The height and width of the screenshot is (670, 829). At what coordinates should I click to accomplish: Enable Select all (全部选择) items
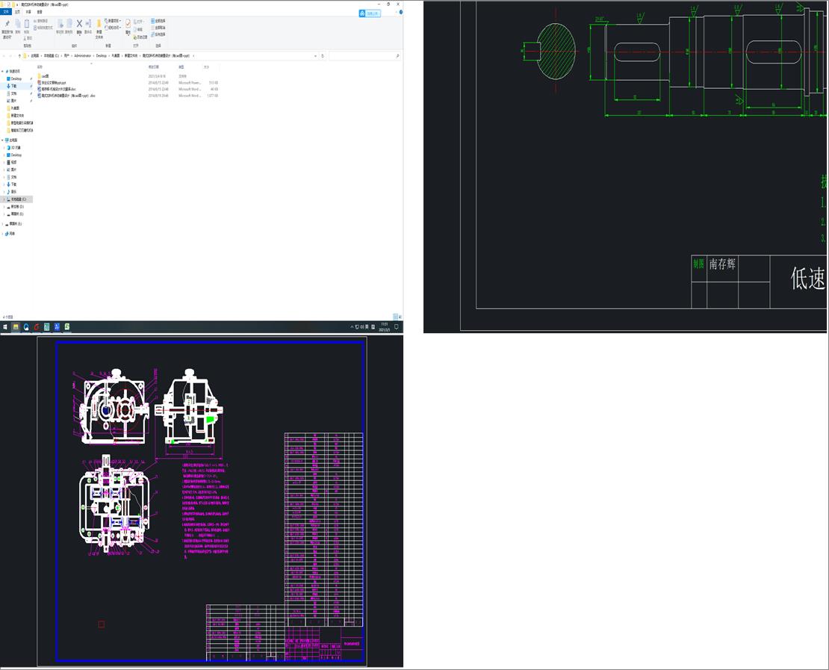tap(153, 20)
